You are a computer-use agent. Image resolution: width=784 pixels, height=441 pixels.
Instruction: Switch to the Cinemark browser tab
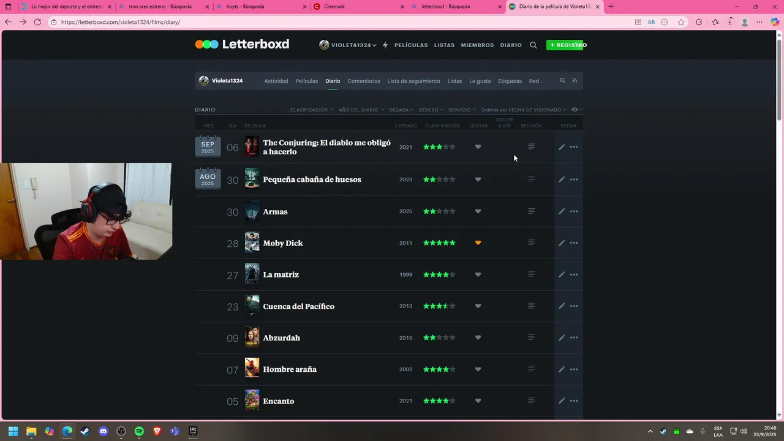coord(358,7)
